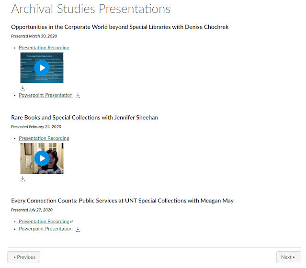Go to the Next page
Image resolution: width=306 pixels, height=268 pixels.
288,257
